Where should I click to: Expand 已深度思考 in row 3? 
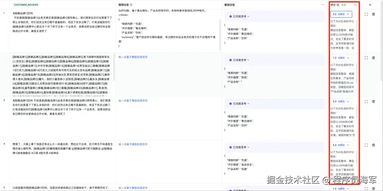point(239,104)
